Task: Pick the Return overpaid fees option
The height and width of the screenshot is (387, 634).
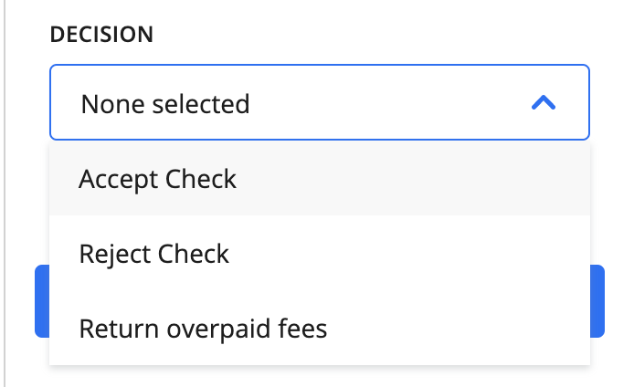Action: pyautogui.click(x=320, y=328)
